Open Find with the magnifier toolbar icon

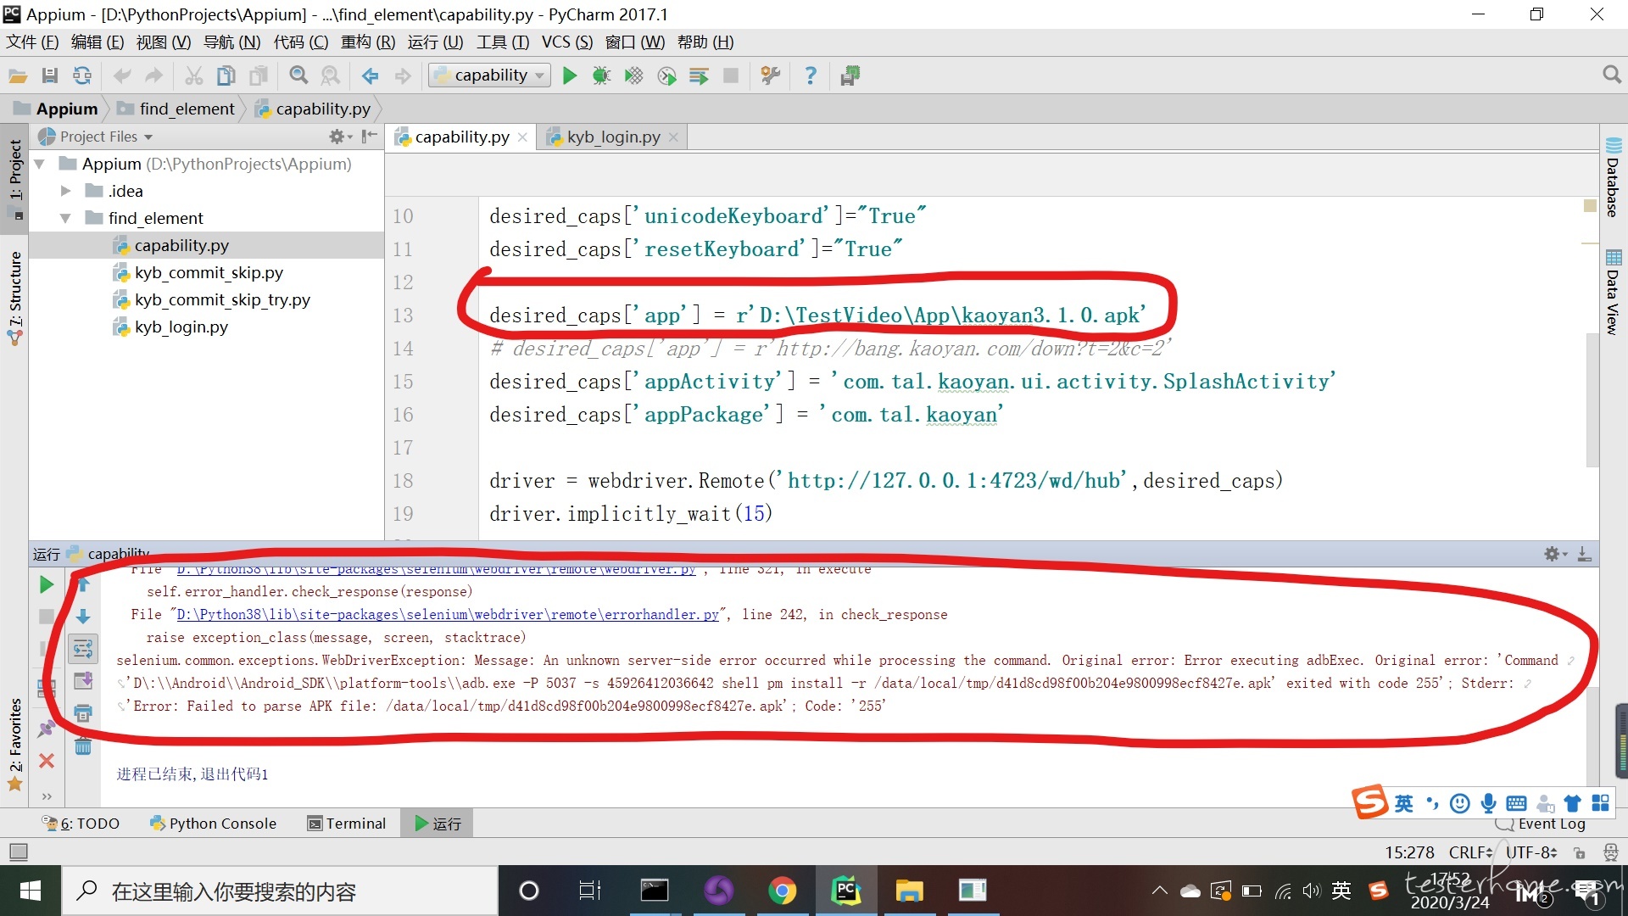(x=298, y=76)
